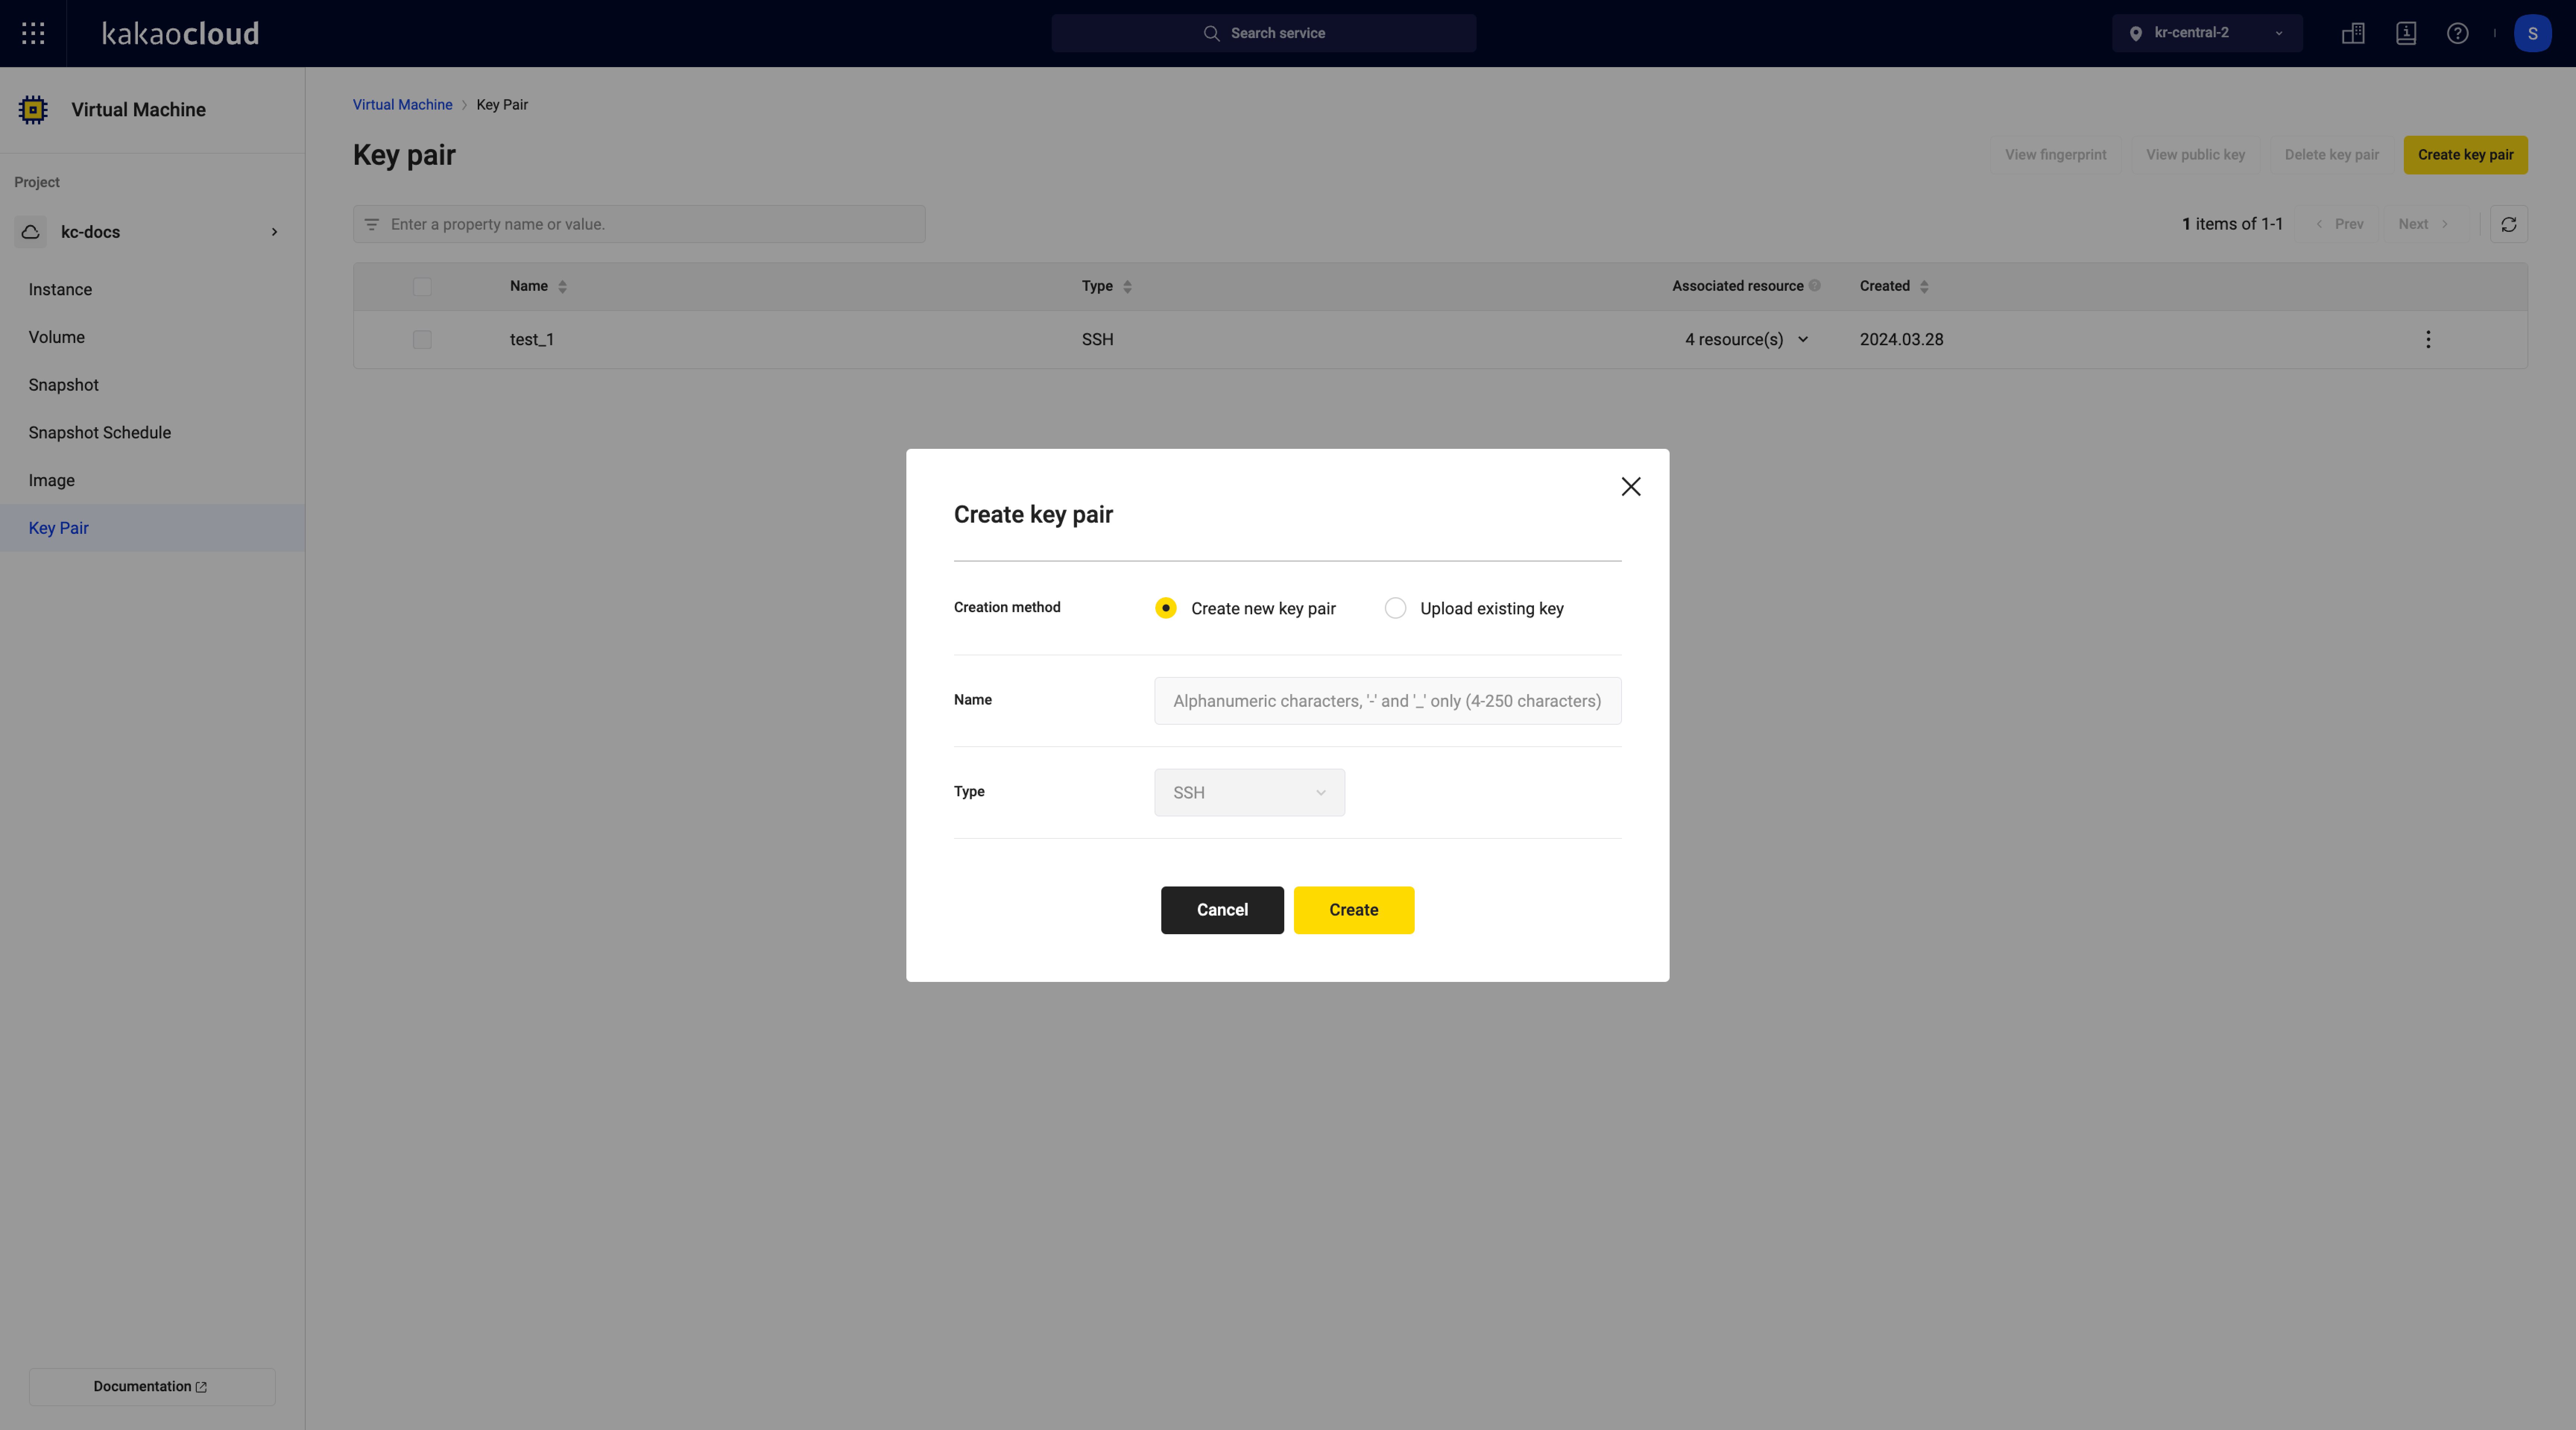This screenshot has height=1430, width=2576.
Task: Click the region location pin icon
Action: coord(2135,33)
